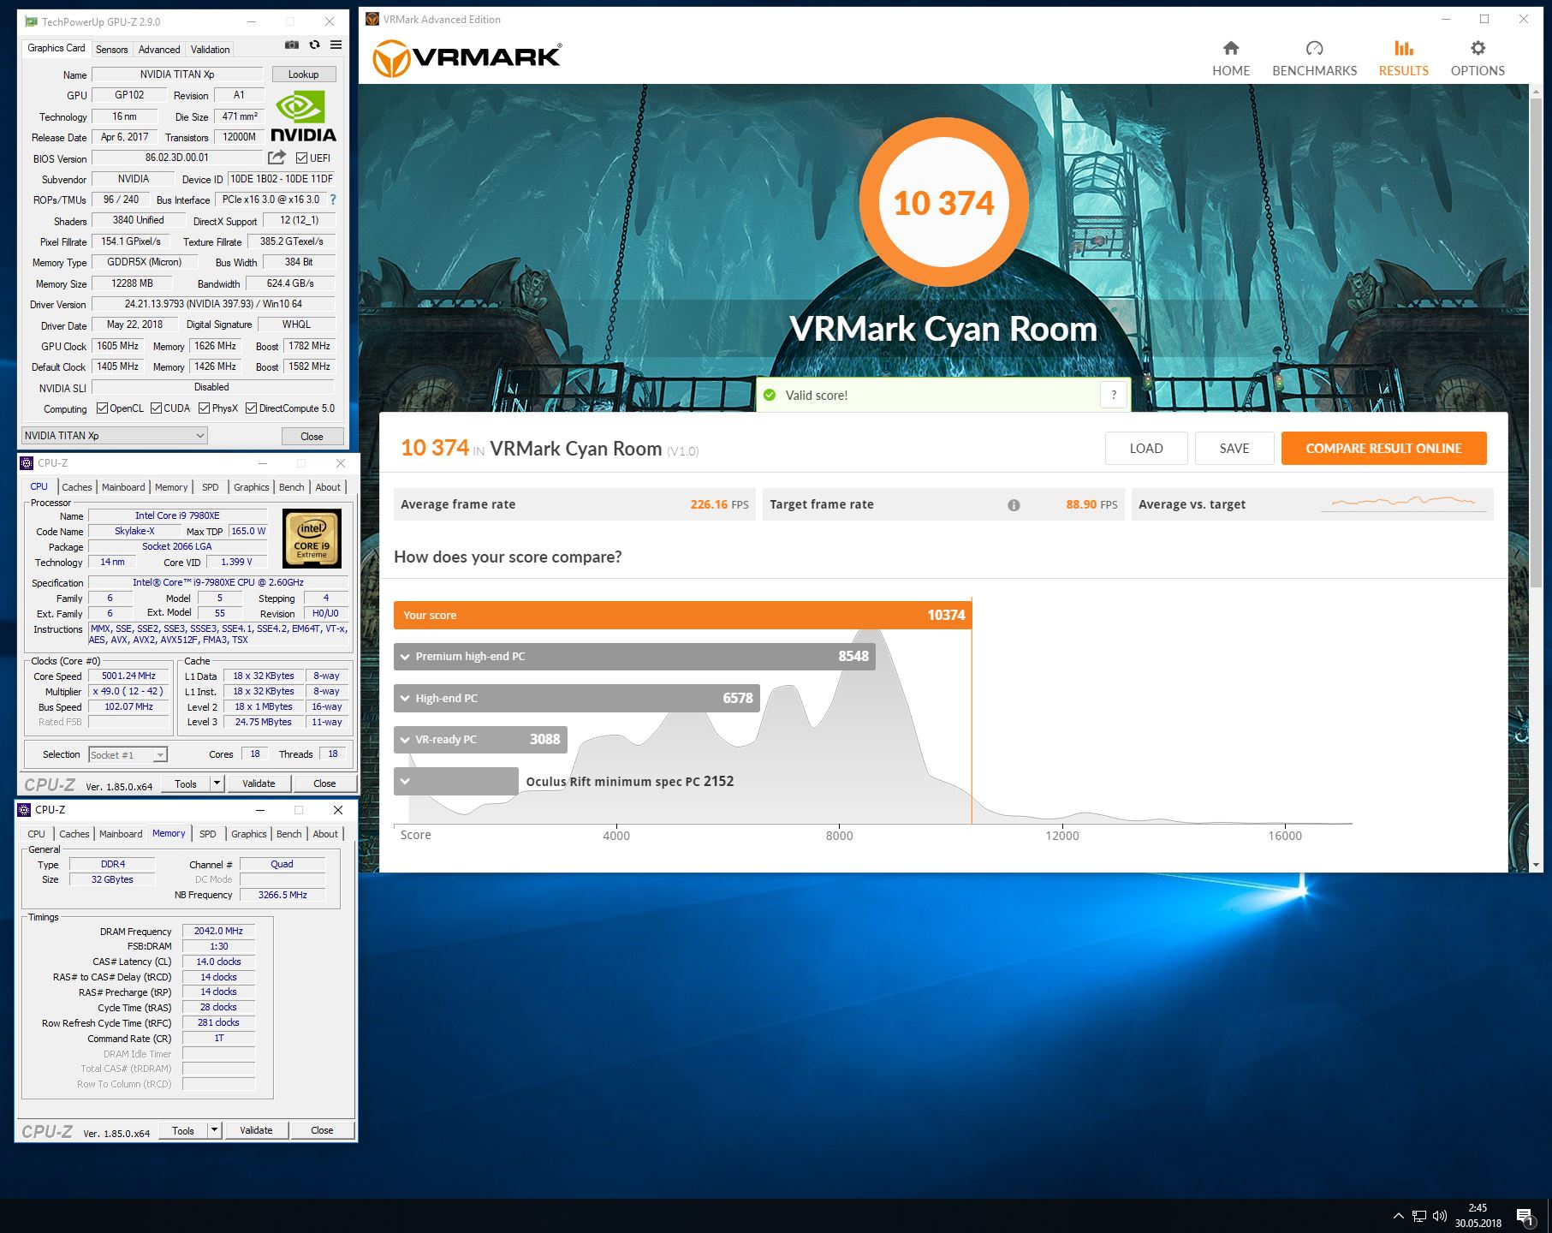Image resolution: width=1552 pixels, height=1233 pixels.
Task: Open VRMark Options gear
Action: 1478,58
